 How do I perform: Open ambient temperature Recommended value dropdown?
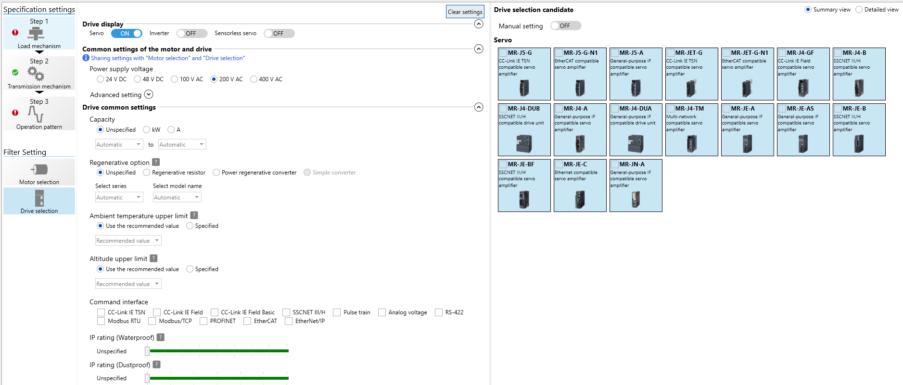pyautogui.click(x=128, y=240)
